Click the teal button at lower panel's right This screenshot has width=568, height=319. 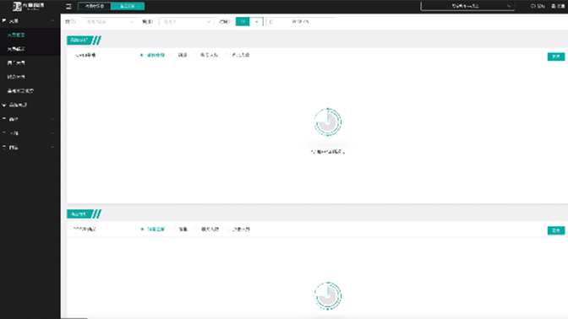pyautogui.click(x=555, y=230)
